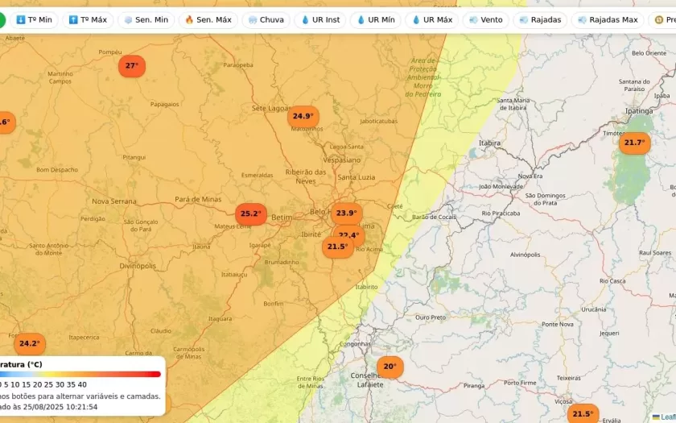Open the UR Mín humidity layer
Screen dimensions: 676x423
(375, 20)
